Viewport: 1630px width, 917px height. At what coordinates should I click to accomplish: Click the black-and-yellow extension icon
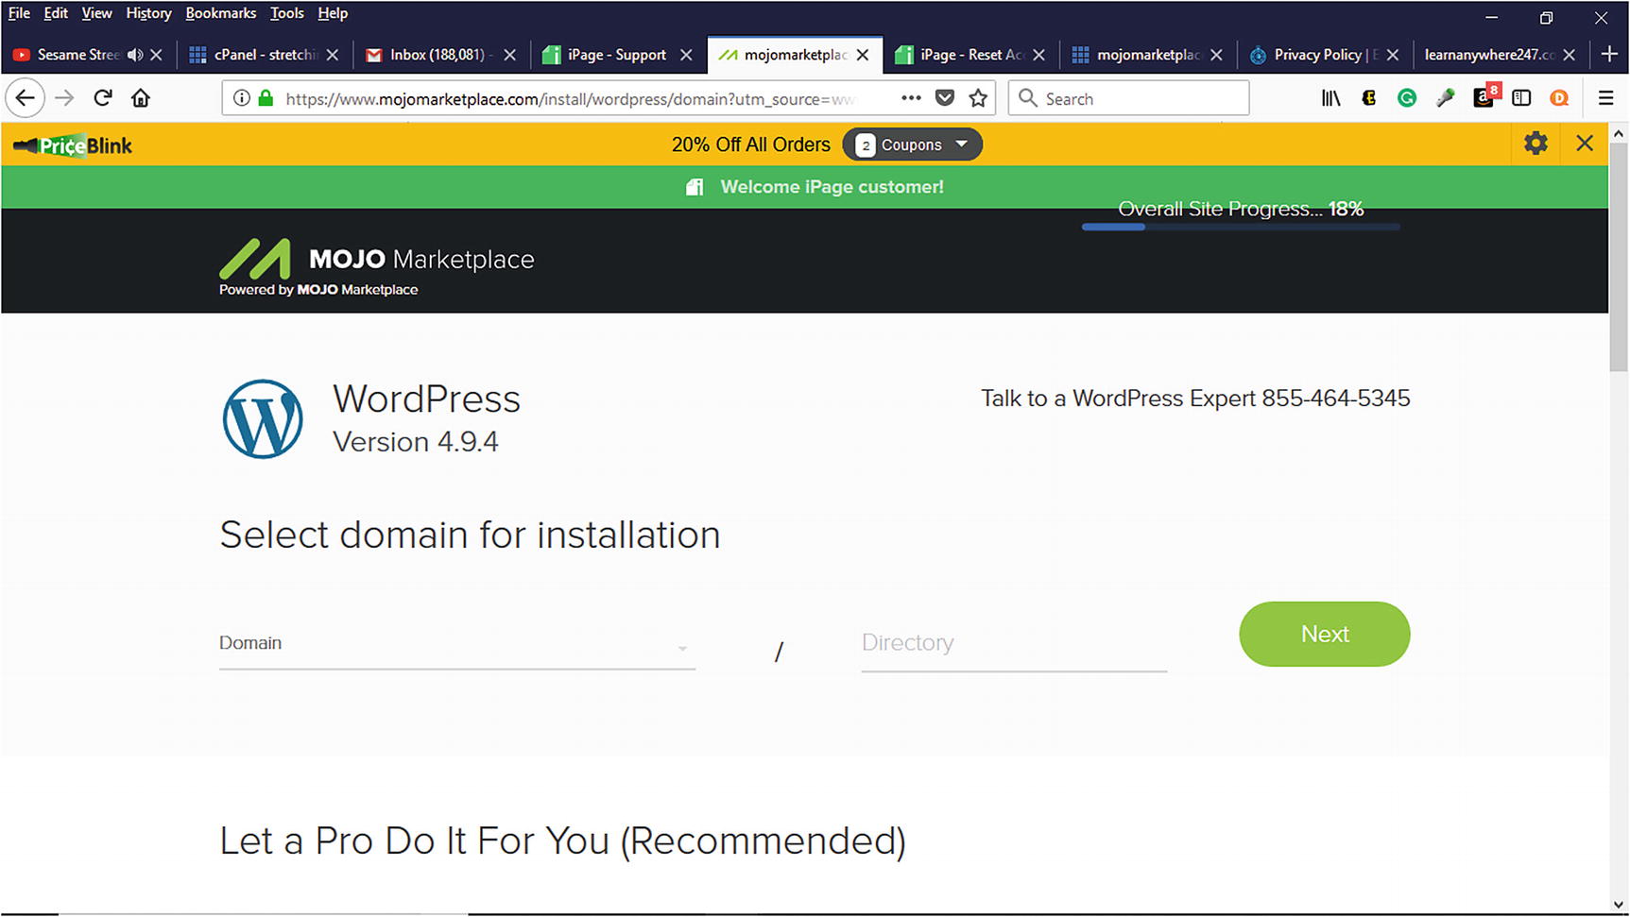pos(1368,98)
